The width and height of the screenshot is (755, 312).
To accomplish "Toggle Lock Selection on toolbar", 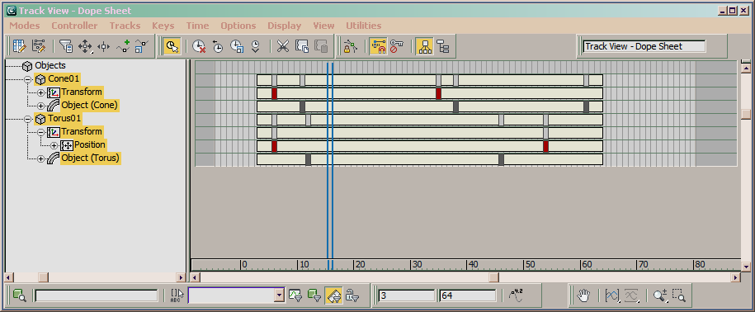I will point(350,47).
